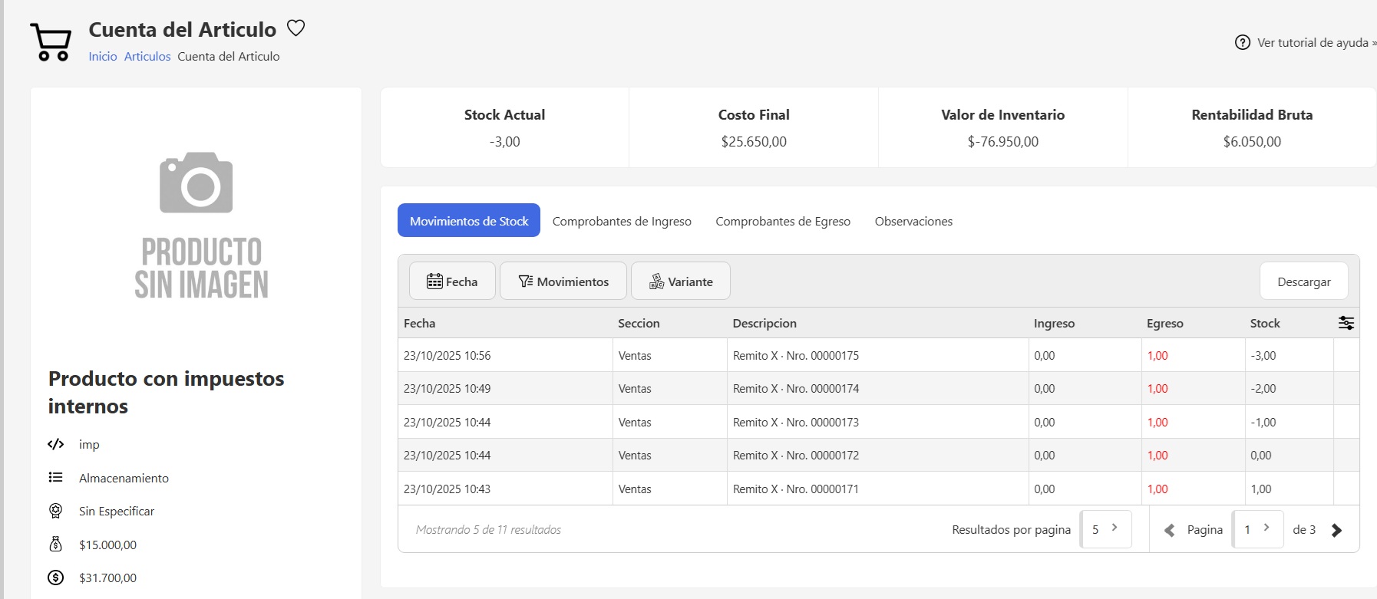
Task: Open the Movimientos filter
Action: (563, 281)
